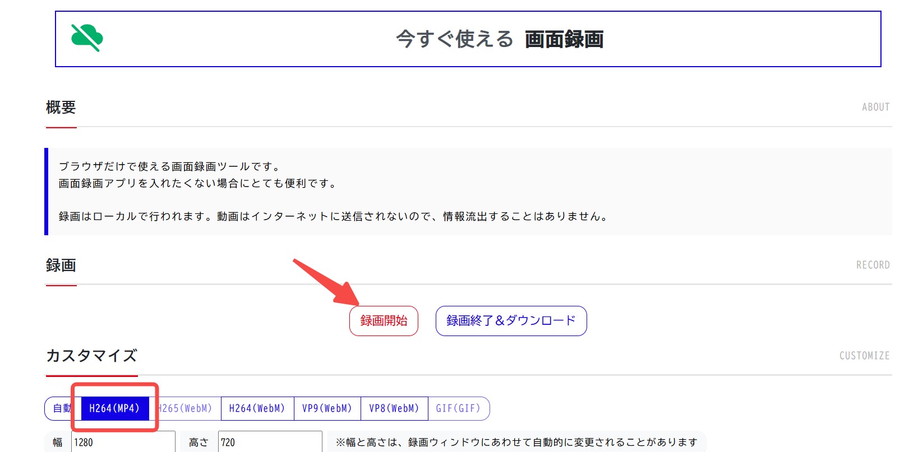Start recording with the 録画開始 button
Viewport: 909px width, 452px height.
click(384, 321)
